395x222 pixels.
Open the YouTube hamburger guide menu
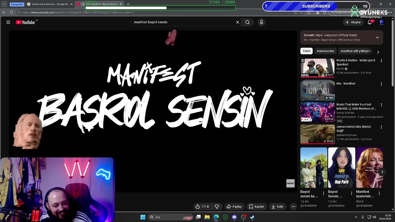point(8,22)
